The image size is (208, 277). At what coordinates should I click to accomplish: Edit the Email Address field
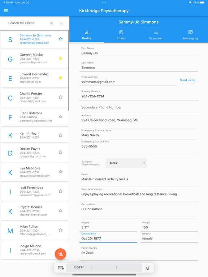click(128, 80)
